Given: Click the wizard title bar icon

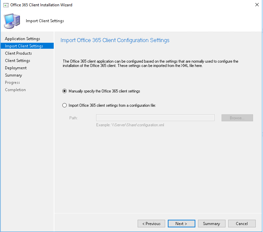Looking at the screenshot, I should pyautogui.click(x=6, y=5).
